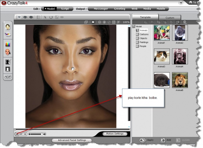Open the Greeting output tab

[119, 9]
